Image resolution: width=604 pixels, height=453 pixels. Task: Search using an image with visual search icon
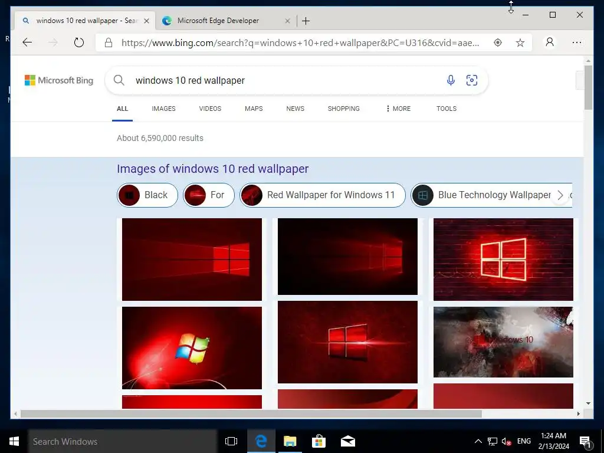tap(472, 80)
